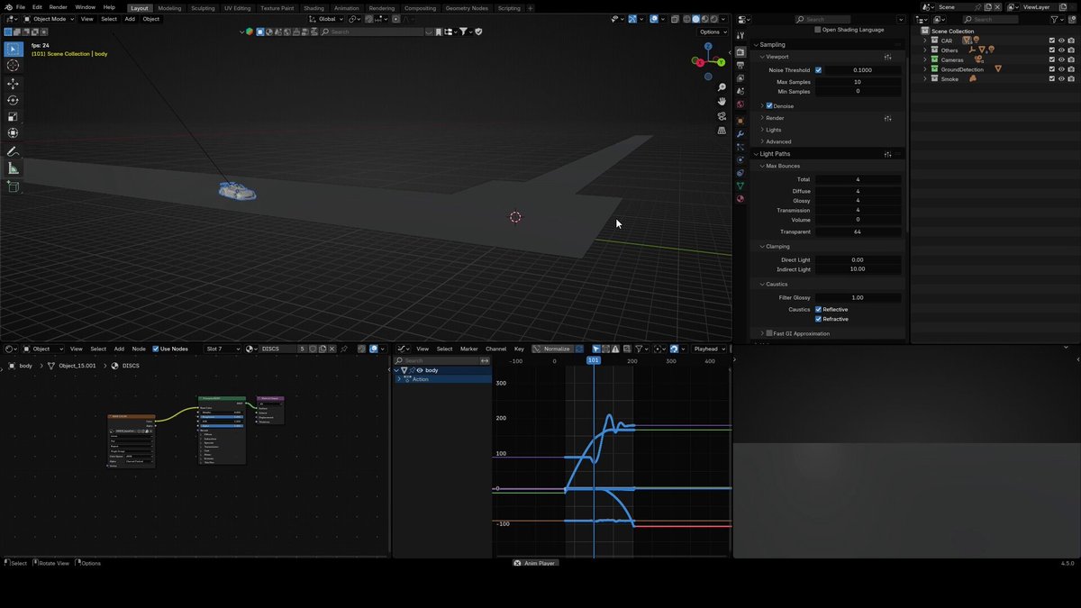
Task: Open the Node menu in shader editor
Action: (139, 349)
